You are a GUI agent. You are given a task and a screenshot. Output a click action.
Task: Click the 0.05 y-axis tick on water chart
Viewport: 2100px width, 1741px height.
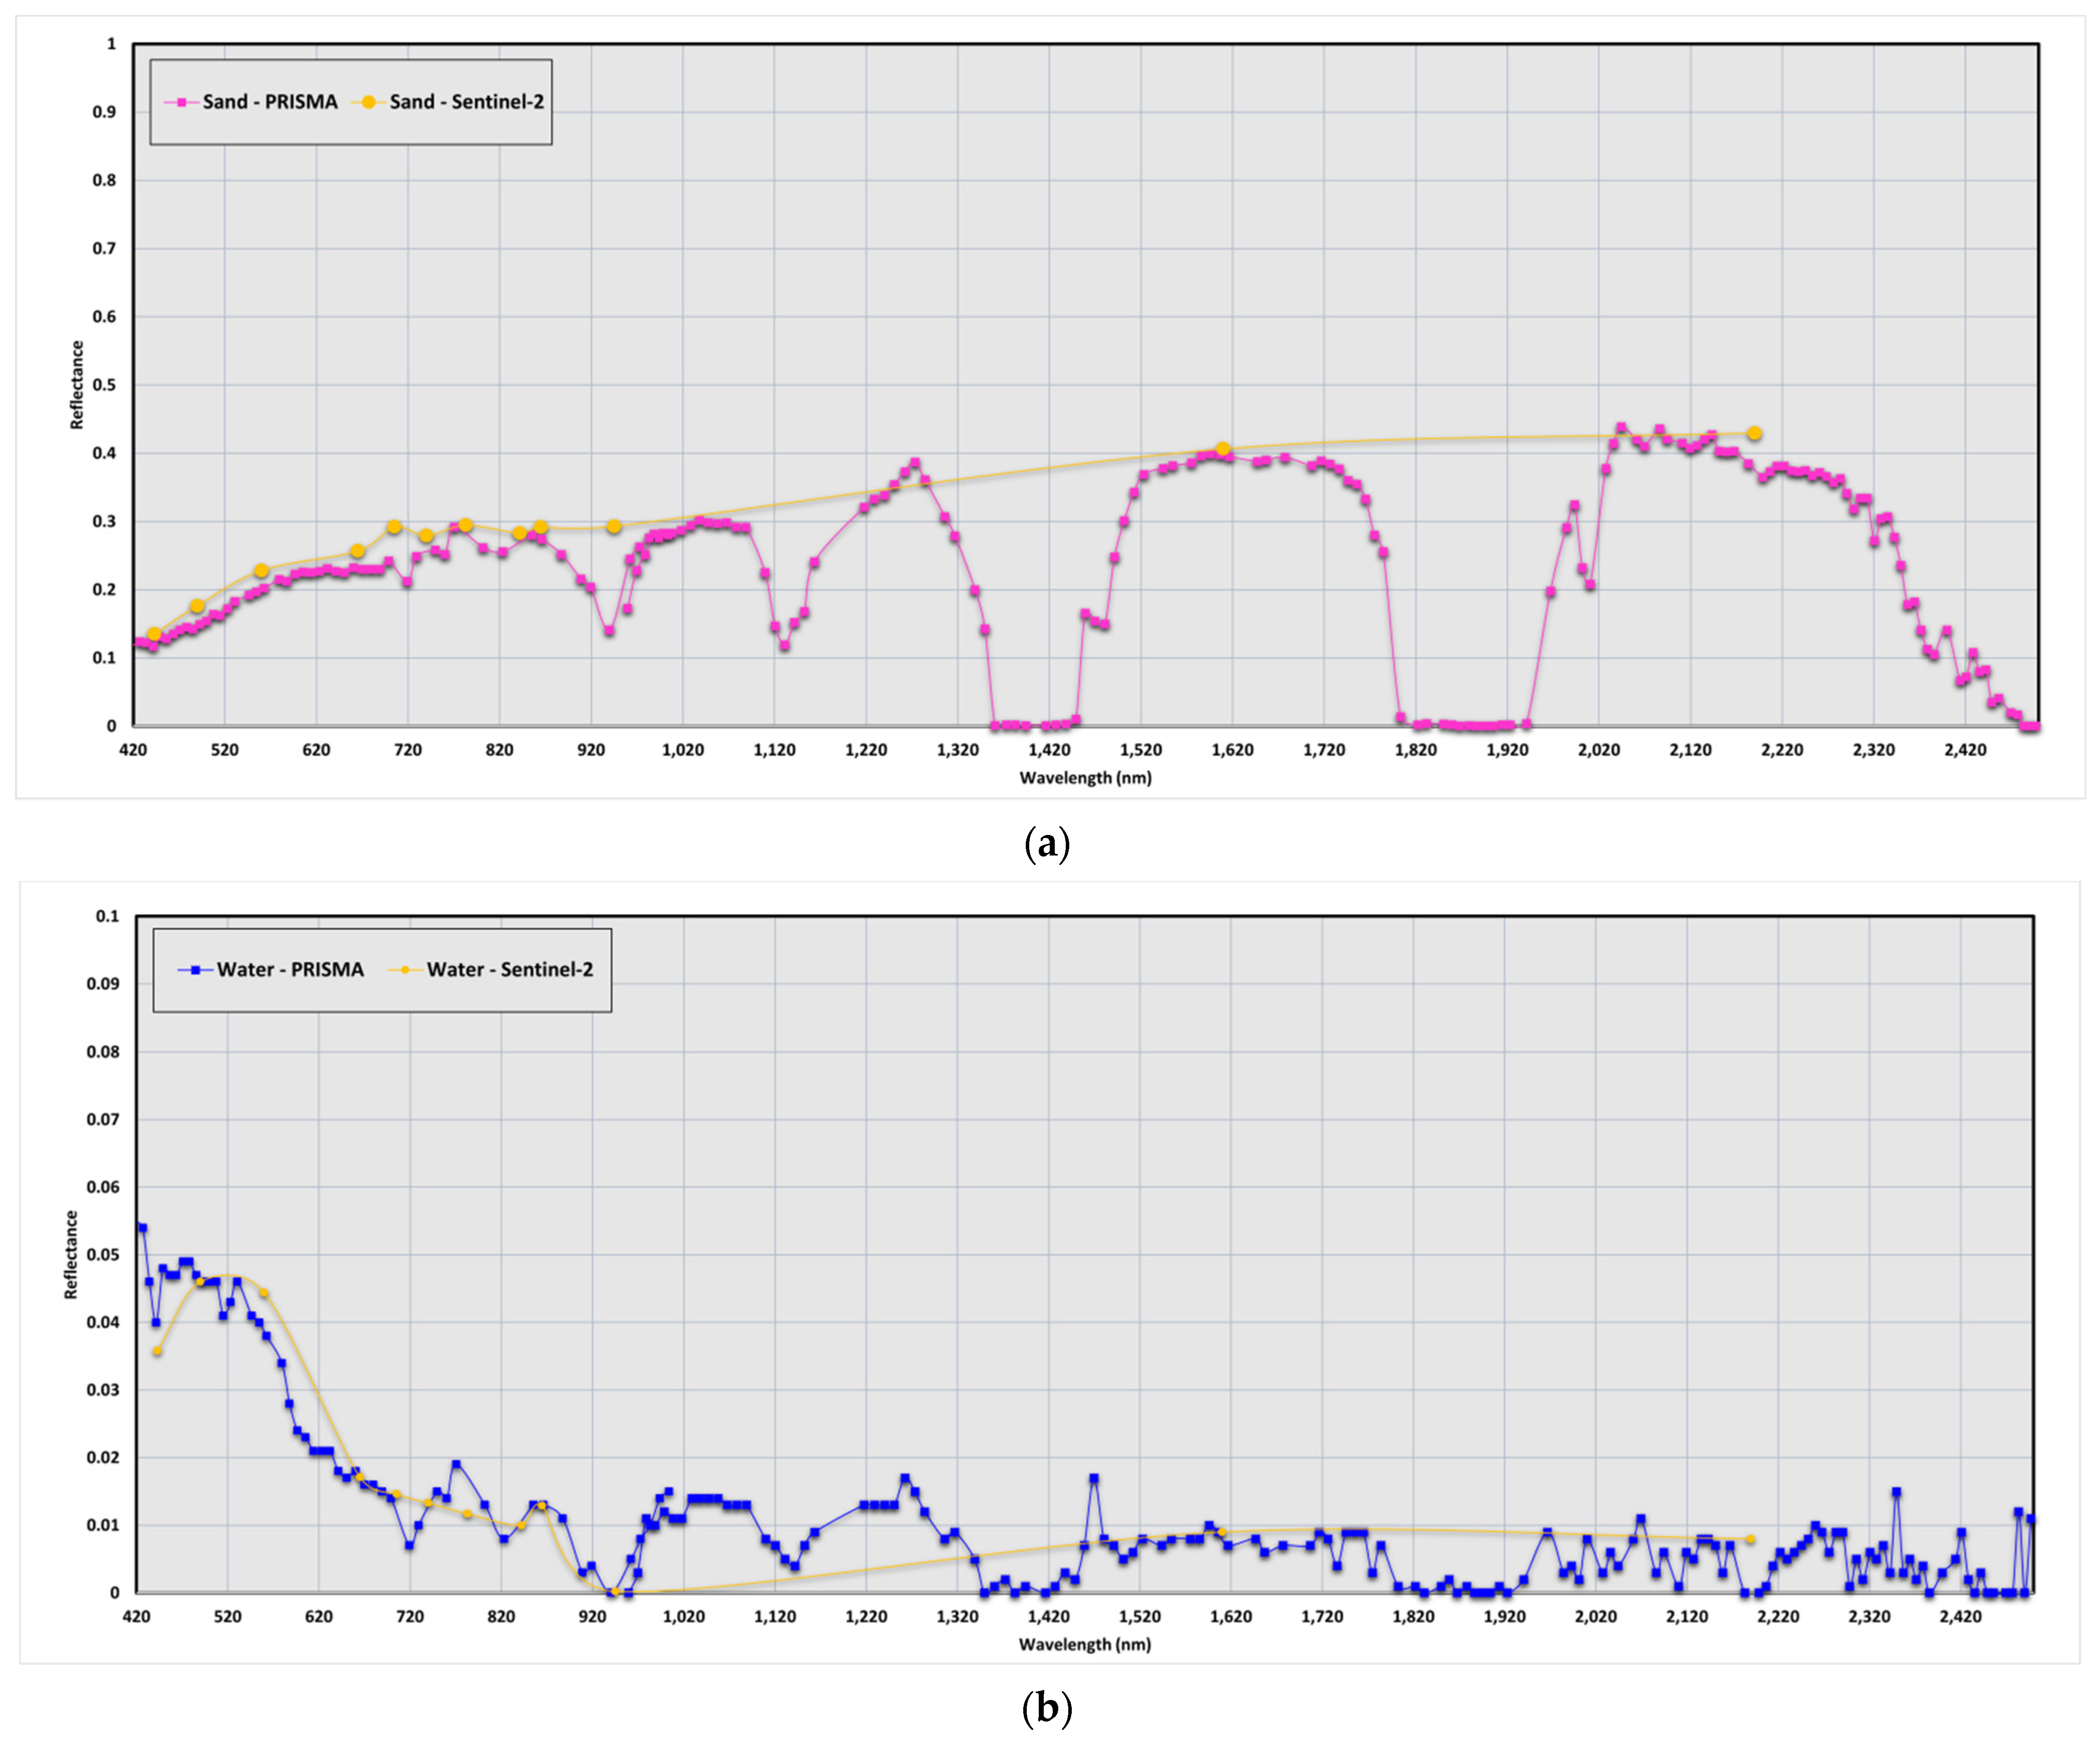(102, 1254)
